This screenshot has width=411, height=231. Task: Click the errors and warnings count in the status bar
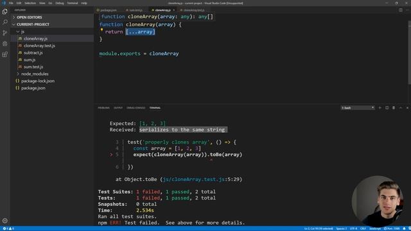click(8, 228)
